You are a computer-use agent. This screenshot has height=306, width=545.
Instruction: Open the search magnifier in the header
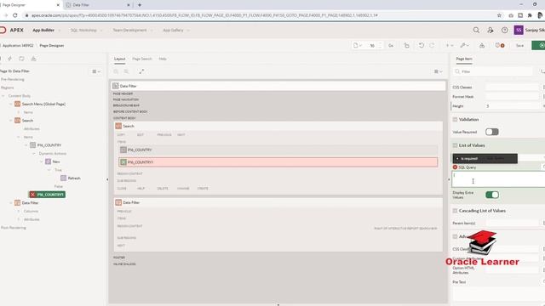(476, 31)
